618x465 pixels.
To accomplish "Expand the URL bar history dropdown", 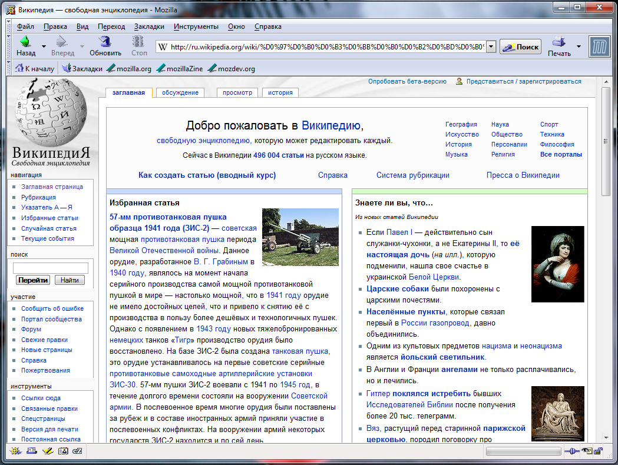I will [491, 47].
